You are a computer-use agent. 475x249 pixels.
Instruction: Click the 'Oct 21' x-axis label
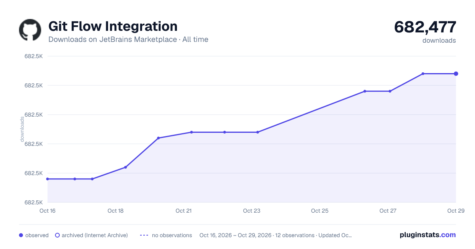tap(184, 211)
